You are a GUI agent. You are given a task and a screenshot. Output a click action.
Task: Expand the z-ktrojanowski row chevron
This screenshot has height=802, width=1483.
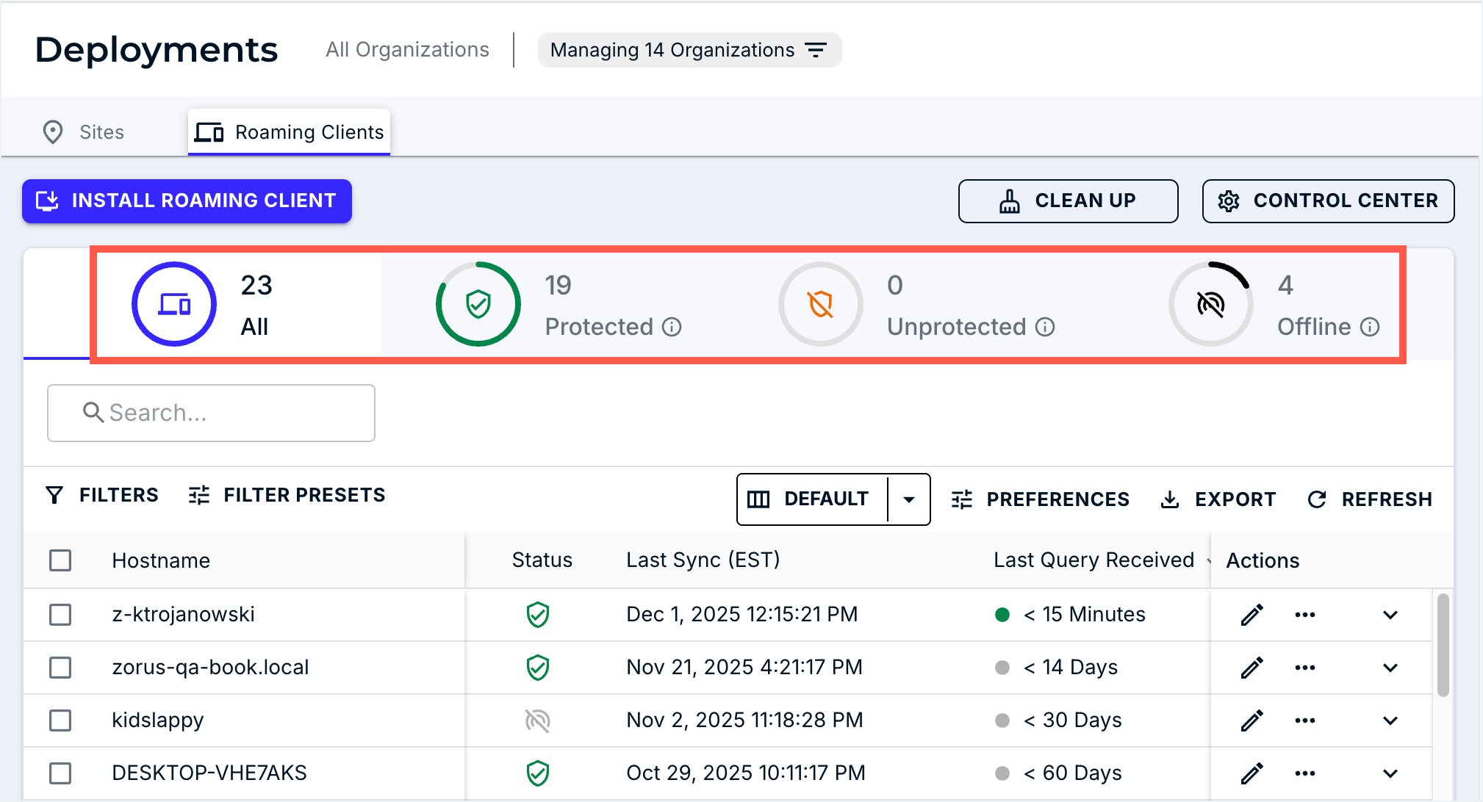point(1390,615)
